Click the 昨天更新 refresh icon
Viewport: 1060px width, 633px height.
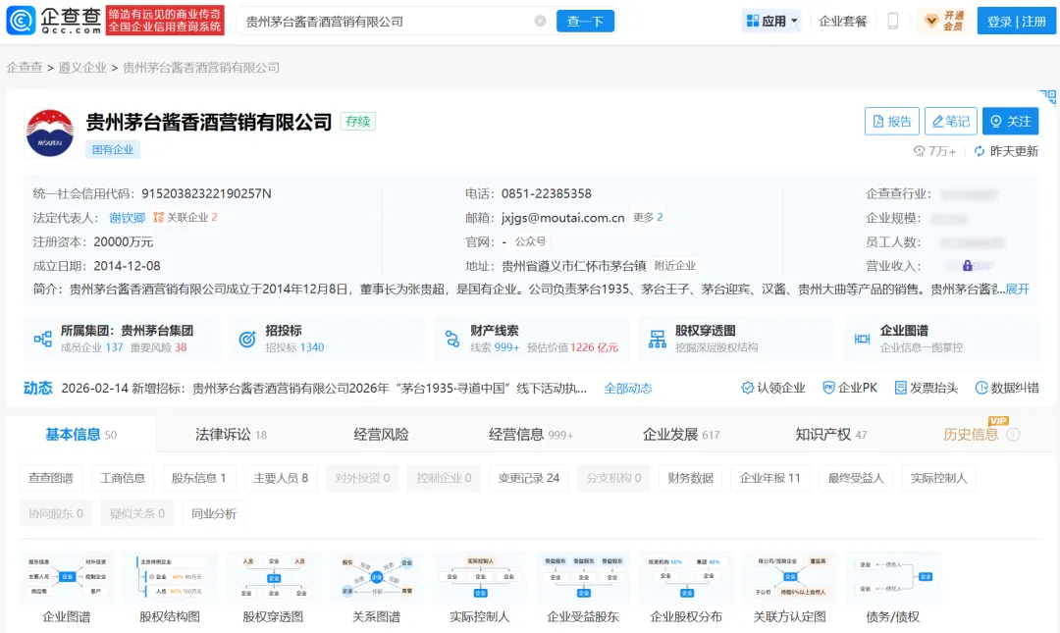(x=979, y=151)
